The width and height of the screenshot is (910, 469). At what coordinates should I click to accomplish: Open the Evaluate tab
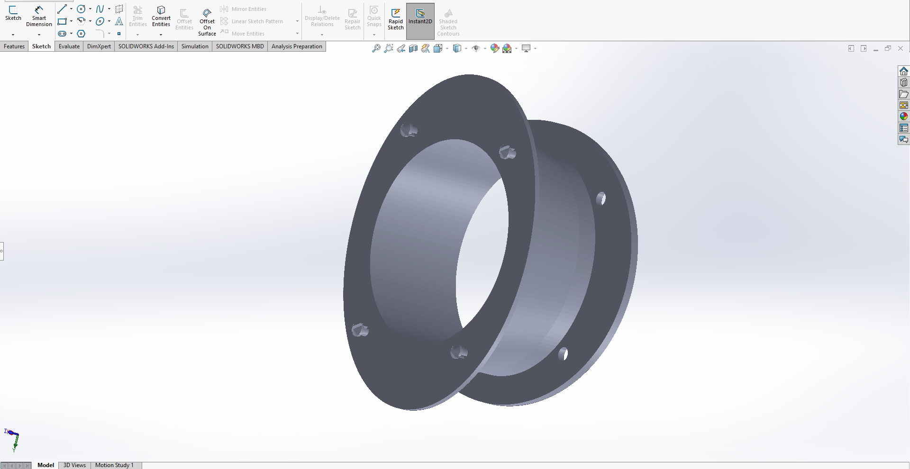(x=69, y=46)
